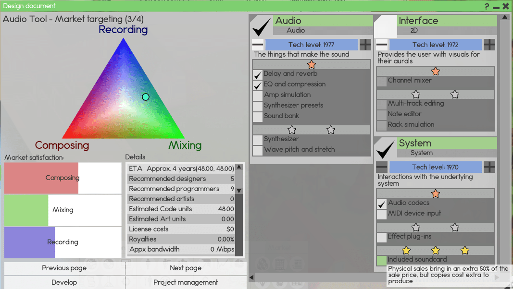Click the market targeting triangle marker

tap(146, 96)
